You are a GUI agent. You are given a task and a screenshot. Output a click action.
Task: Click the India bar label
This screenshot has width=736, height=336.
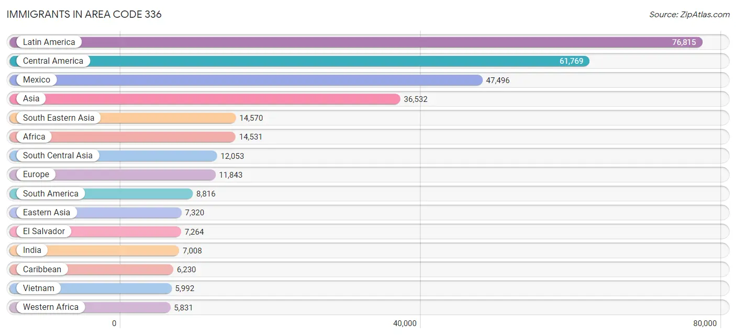coord(32,250)
